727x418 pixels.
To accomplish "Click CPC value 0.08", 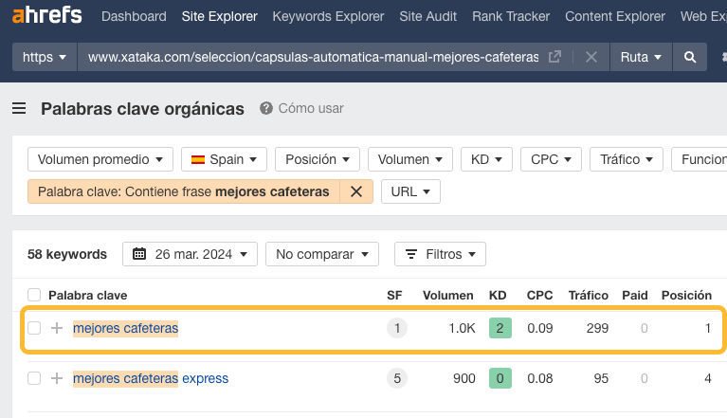I will pyautogui.click(x=539, y=378).
